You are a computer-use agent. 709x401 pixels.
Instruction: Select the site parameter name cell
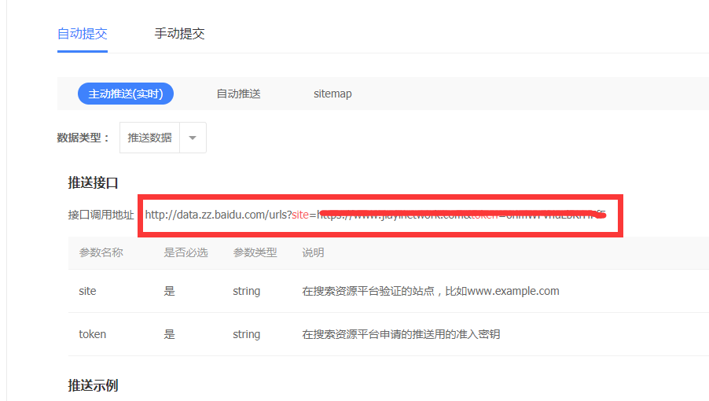coord(87,291)
